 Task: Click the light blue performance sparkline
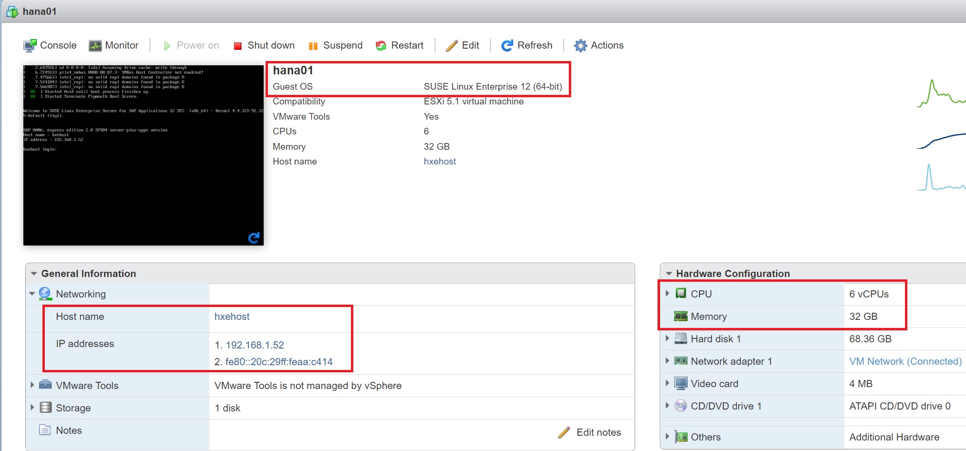click(x=941, y=177)
